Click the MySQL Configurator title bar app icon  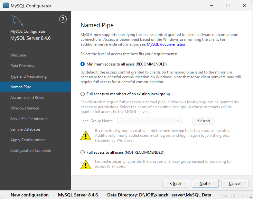pyautogui.click(x=6, y=6)
